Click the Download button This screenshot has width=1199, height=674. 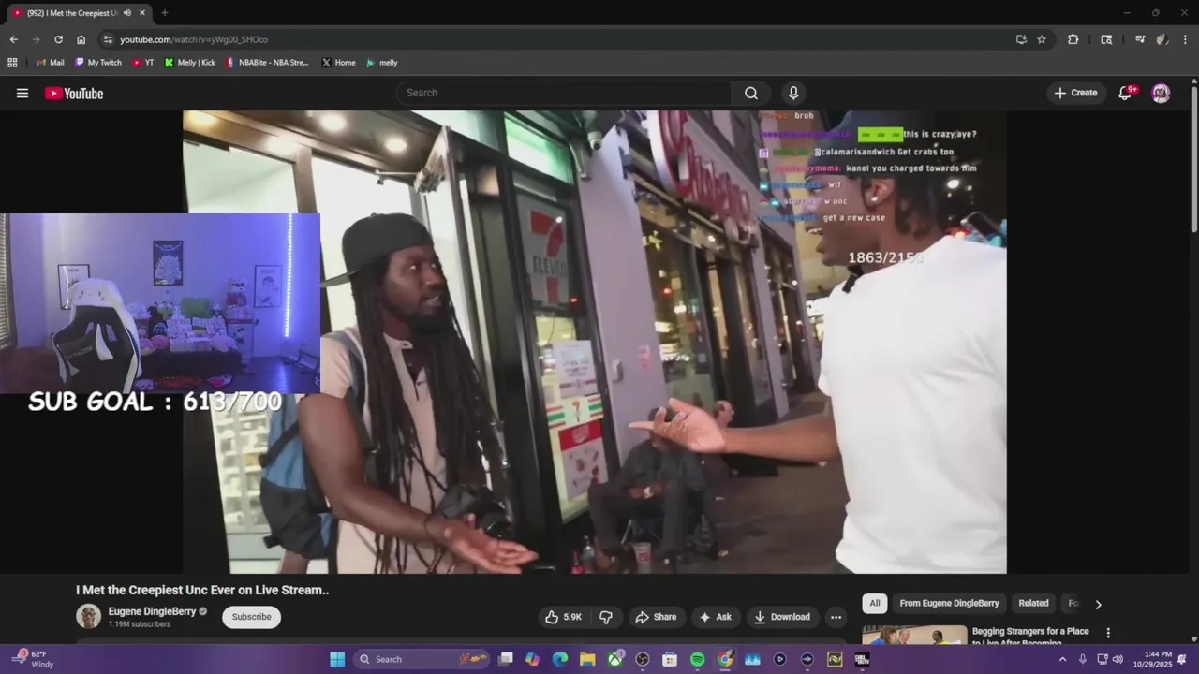pyautogui.click(x=782, y=617)
